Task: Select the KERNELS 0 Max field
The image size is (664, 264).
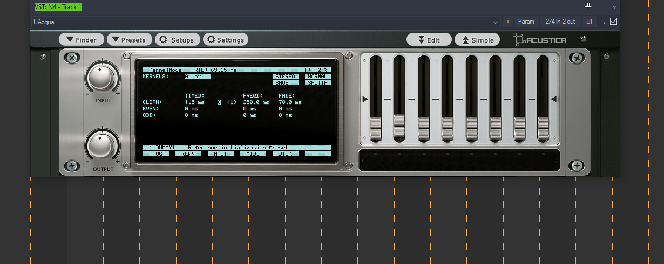Action: [198, 77]
